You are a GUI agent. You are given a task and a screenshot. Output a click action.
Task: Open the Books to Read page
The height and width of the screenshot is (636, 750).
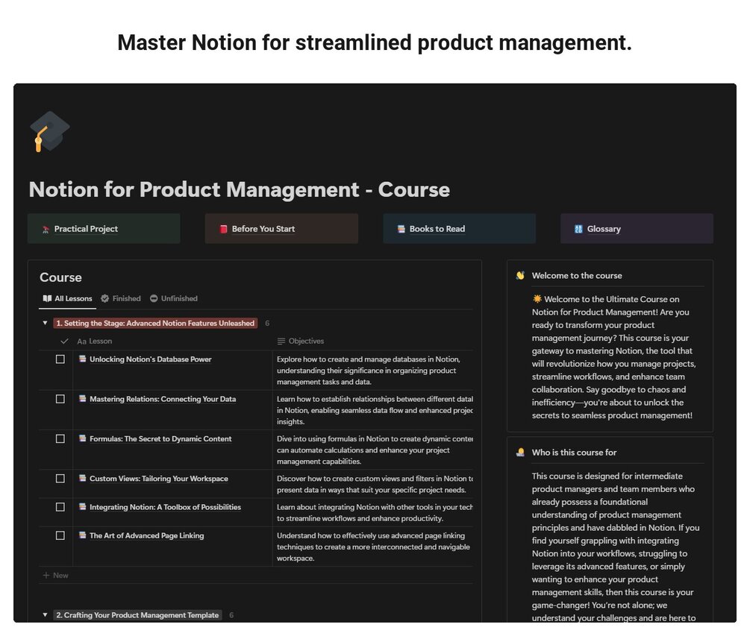(459, 228)
